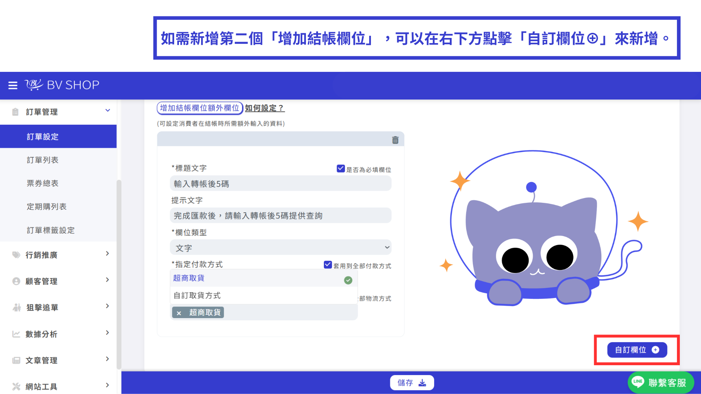The image size is (701, 394).
Task: Select 訂單設定 in sidebar
Action: point(58,136)
